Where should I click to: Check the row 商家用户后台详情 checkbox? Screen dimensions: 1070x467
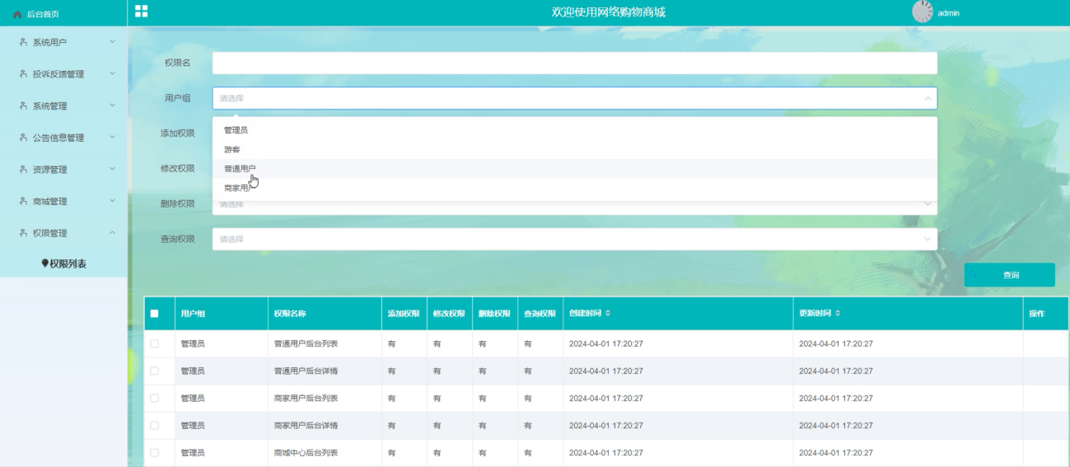tap(154, 425)
